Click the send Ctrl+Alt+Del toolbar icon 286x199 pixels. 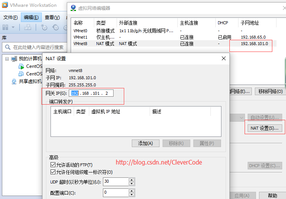pyautogui.click(x=28, y=28)
